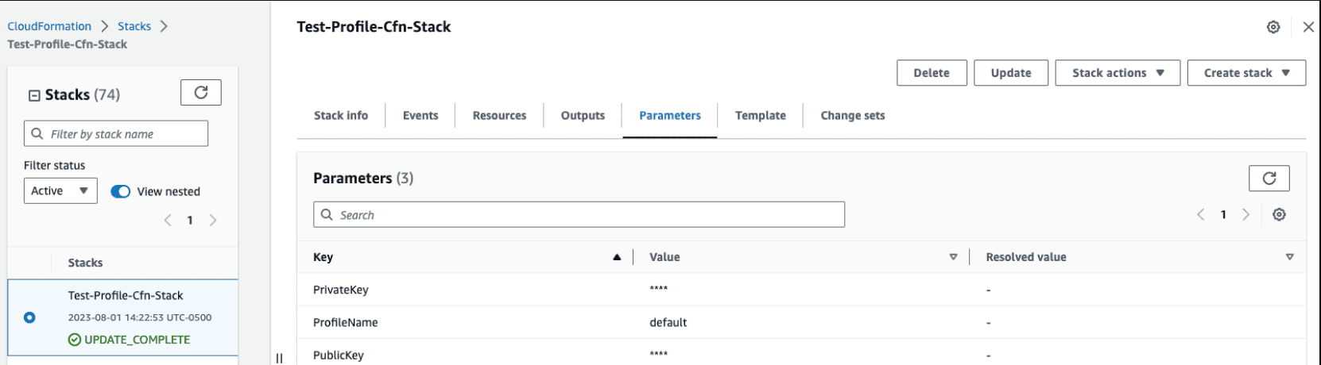The width and height of the screenshot is (1321, 365).
Task: Click the Filter by stack name field
Action: (116, 134)
